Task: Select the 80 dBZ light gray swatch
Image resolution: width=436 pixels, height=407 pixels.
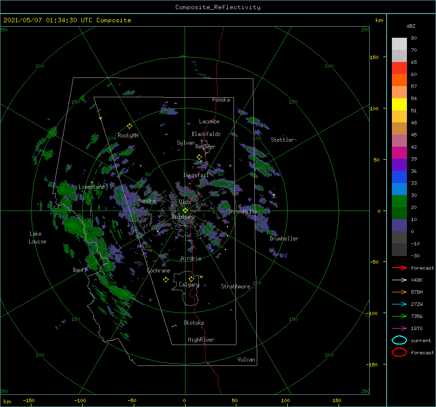Action: pos(399,44)
